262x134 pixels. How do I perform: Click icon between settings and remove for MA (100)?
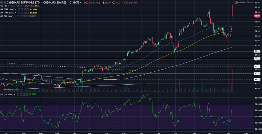pos(25,13)
